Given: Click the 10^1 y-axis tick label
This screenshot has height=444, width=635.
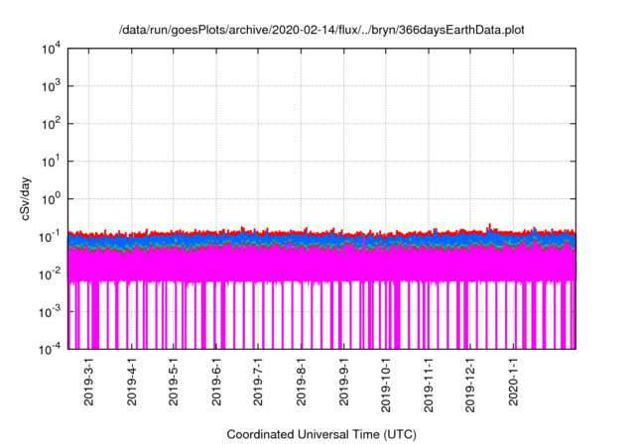Looking at the screenshot, I should pyautogui.click(x=51, y=162).
